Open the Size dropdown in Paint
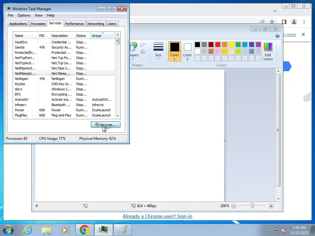Viewport: 315px width, 236px height. [x=158, y=51]
